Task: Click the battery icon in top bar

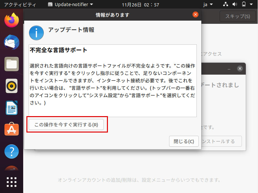Action: tap(244, 4)
